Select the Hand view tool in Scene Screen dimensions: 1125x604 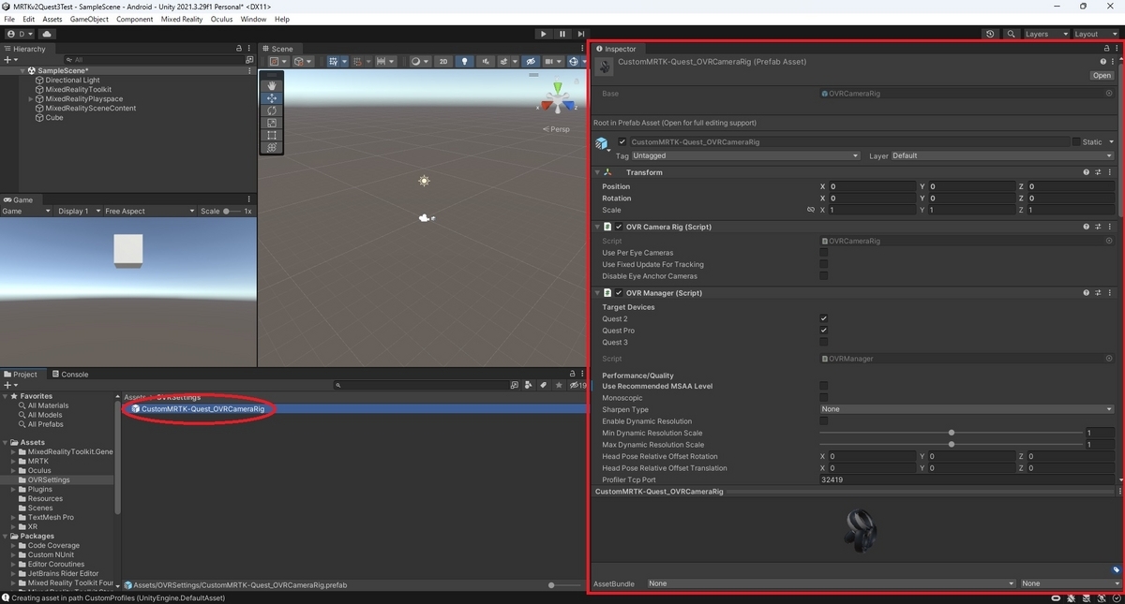pos(272,86)
